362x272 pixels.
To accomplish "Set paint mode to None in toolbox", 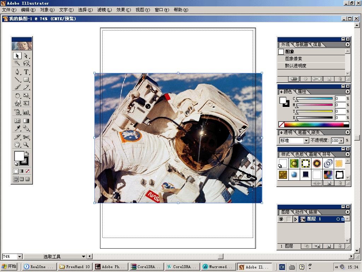I will click(x=28, y=171).
